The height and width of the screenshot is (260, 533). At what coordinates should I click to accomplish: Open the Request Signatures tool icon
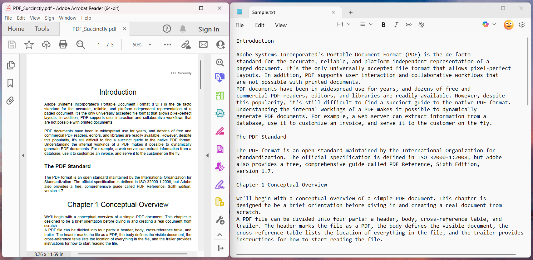(220, 167)
